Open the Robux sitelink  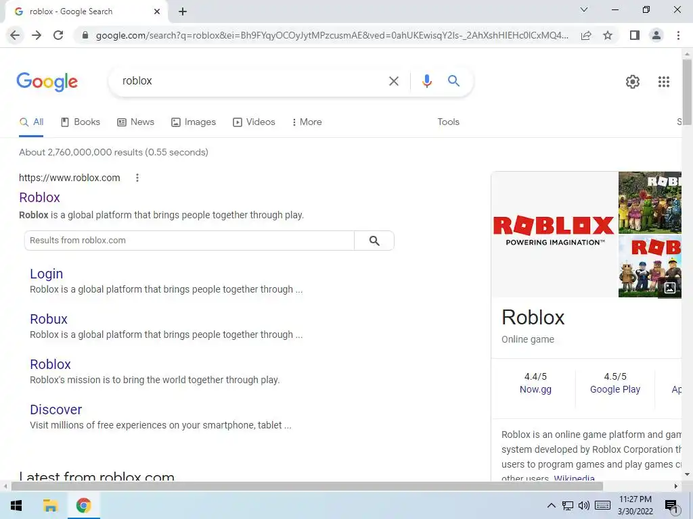[x=49, y=319]
